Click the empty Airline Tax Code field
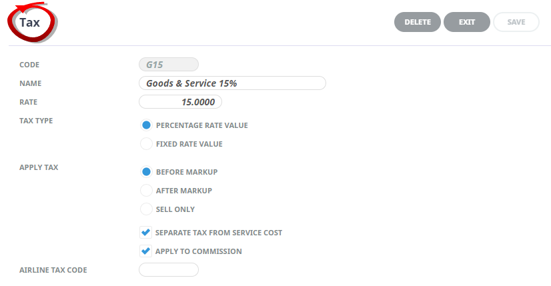The height and width of the screenshot is (286, 551). pyautogui.click(x=169, y=270)
